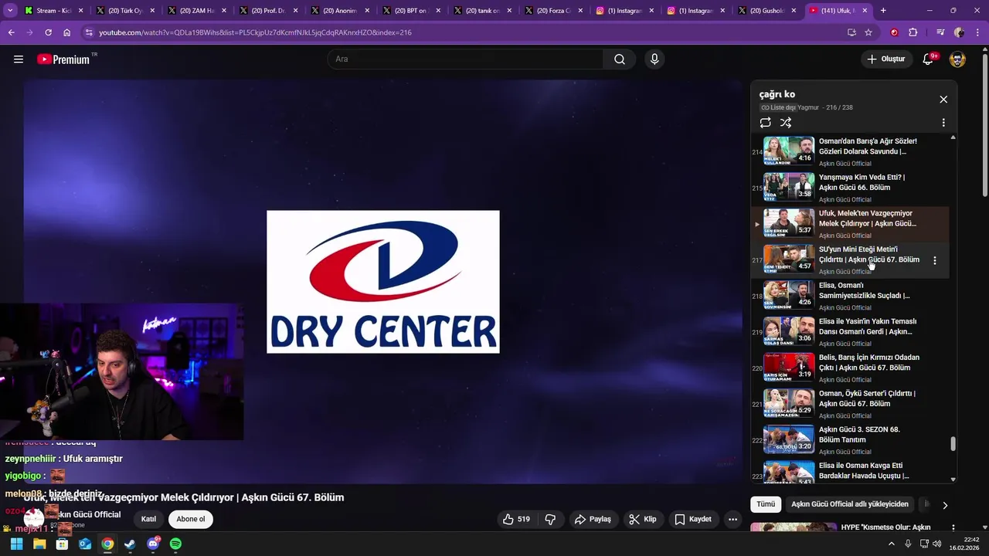Viewport: 989px width, 556px height.
Task: Open a new browser tab
Action: [x=883, y=11]
